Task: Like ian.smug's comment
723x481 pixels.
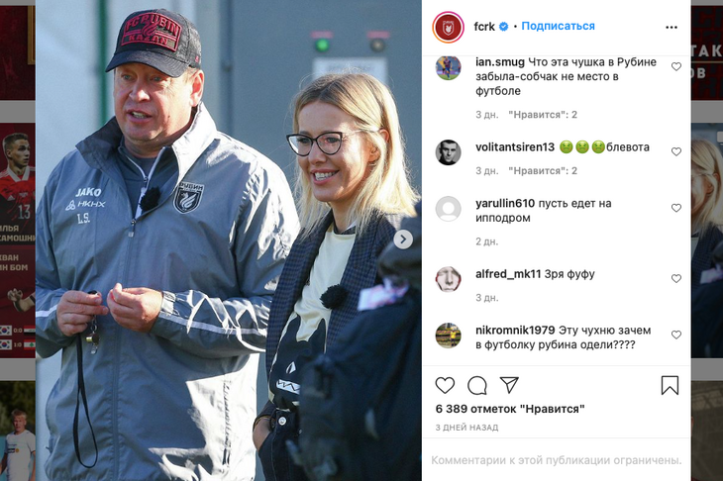Action: click(x=676, y=67)
